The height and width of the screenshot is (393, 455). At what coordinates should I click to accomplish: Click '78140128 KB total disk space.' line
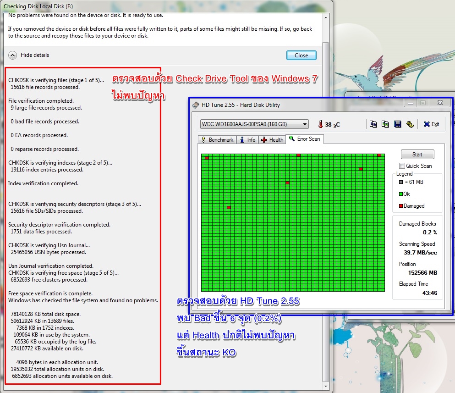(45, 314)
